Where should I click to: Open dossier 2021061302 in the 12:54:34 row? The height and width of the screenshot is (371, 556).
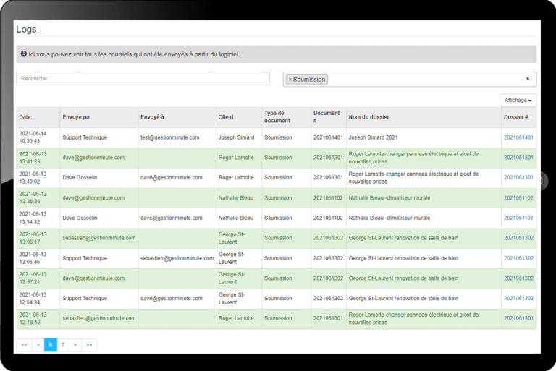coord(518,299)
